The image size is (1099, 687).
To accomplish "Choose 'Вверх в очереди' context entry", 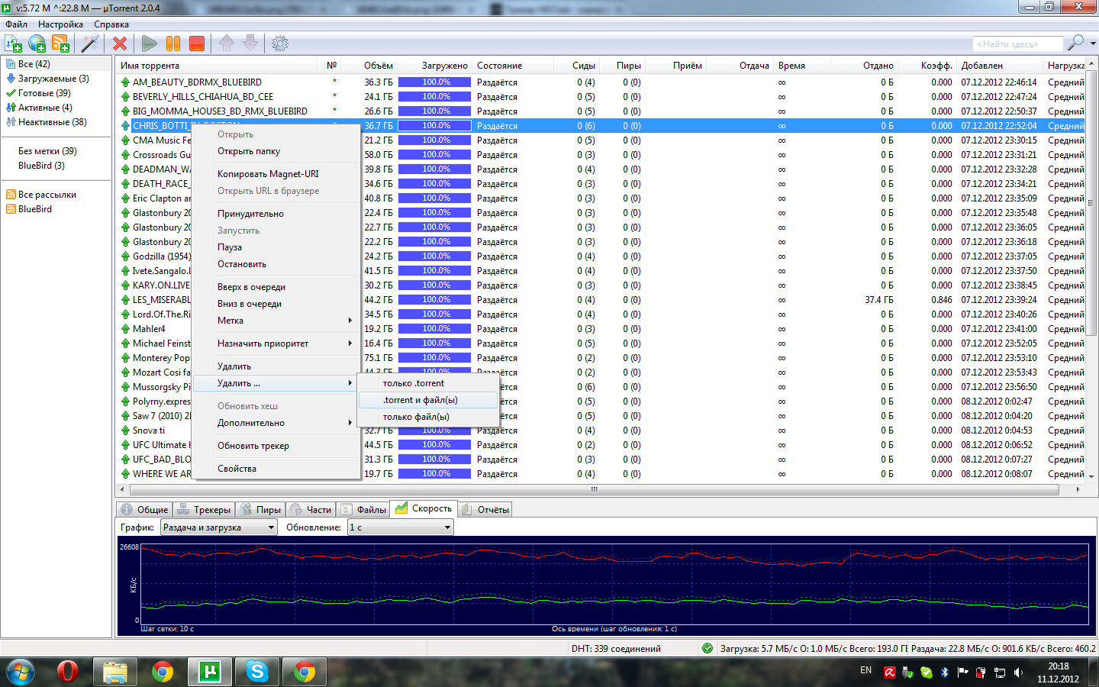I will pos(276,287).
